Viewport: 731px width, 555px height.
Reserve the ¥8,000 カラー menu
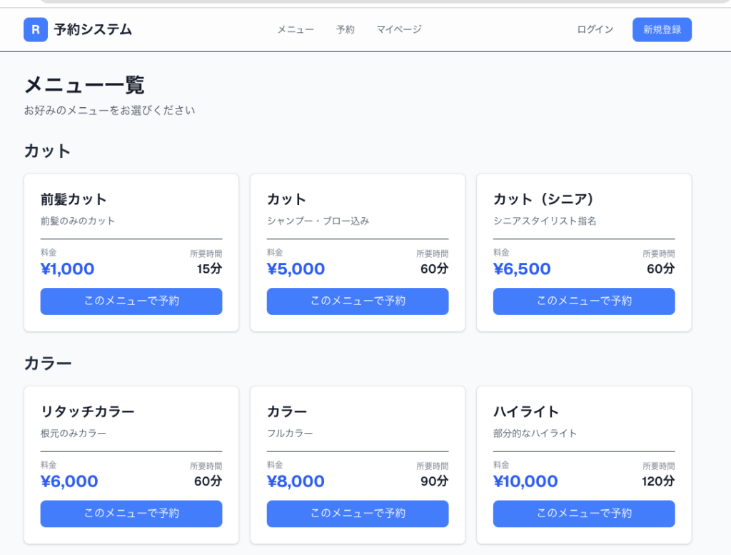point(358,514)
